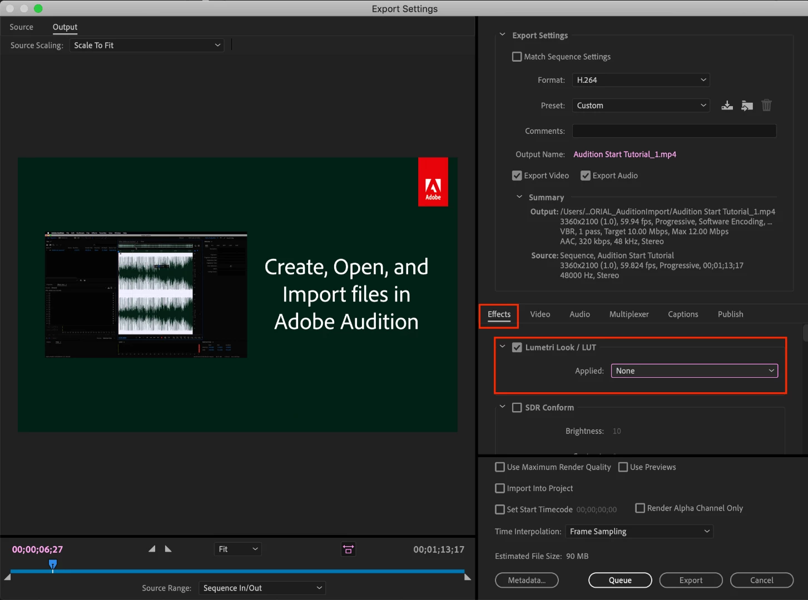Click the current timecode 00;00;06;27
The image size is (808, 600).
pos(37,549)
